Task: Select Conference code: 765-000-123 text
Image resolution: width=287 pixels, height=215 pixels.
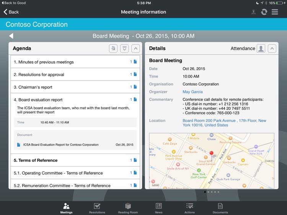Action: coord(211,113)
